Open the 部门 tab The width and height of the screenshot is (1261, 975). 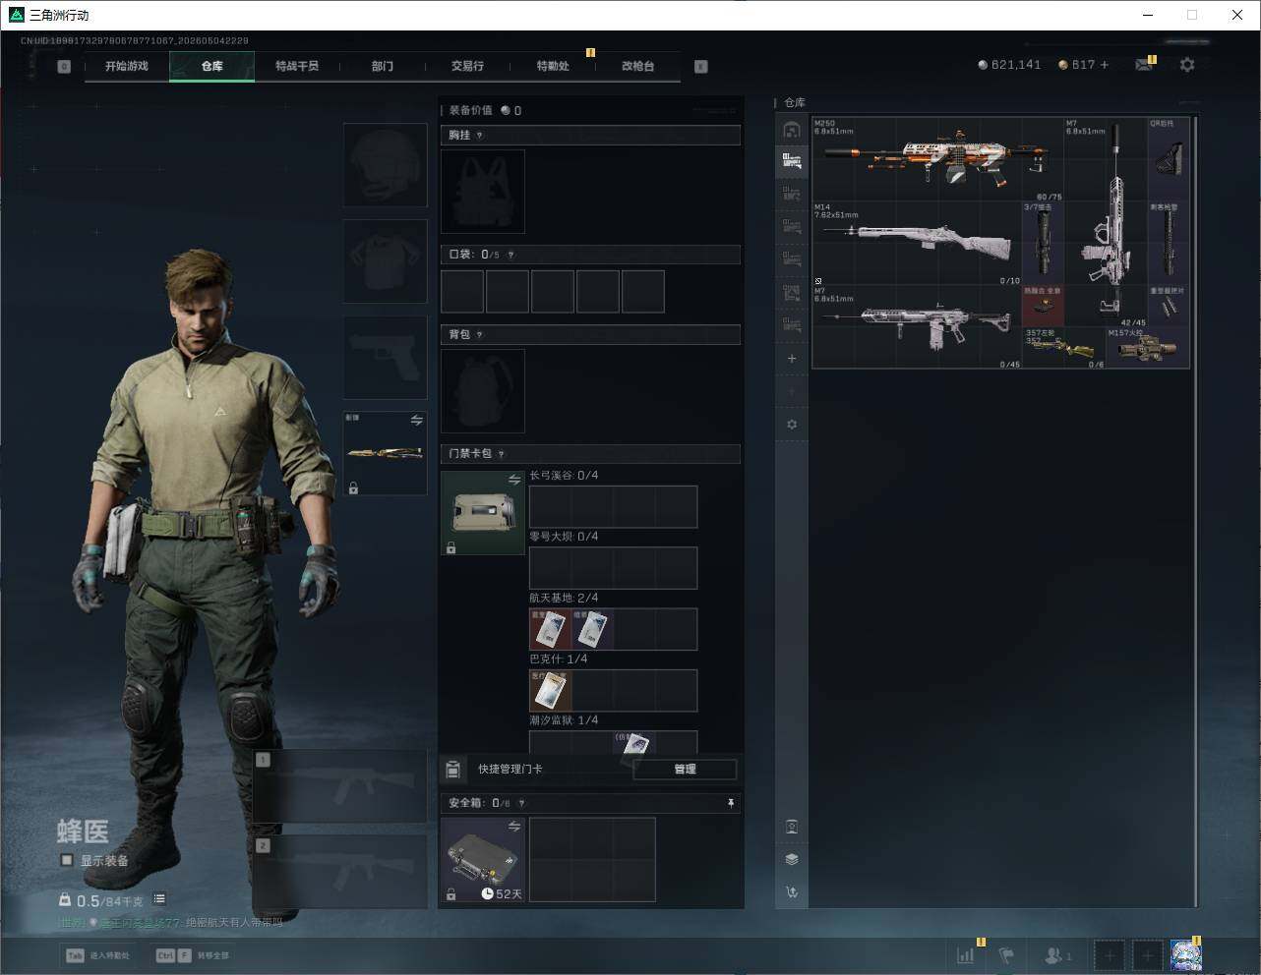[383, 66]
